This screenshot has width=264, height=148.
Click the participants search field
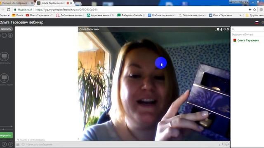(248, 29)
